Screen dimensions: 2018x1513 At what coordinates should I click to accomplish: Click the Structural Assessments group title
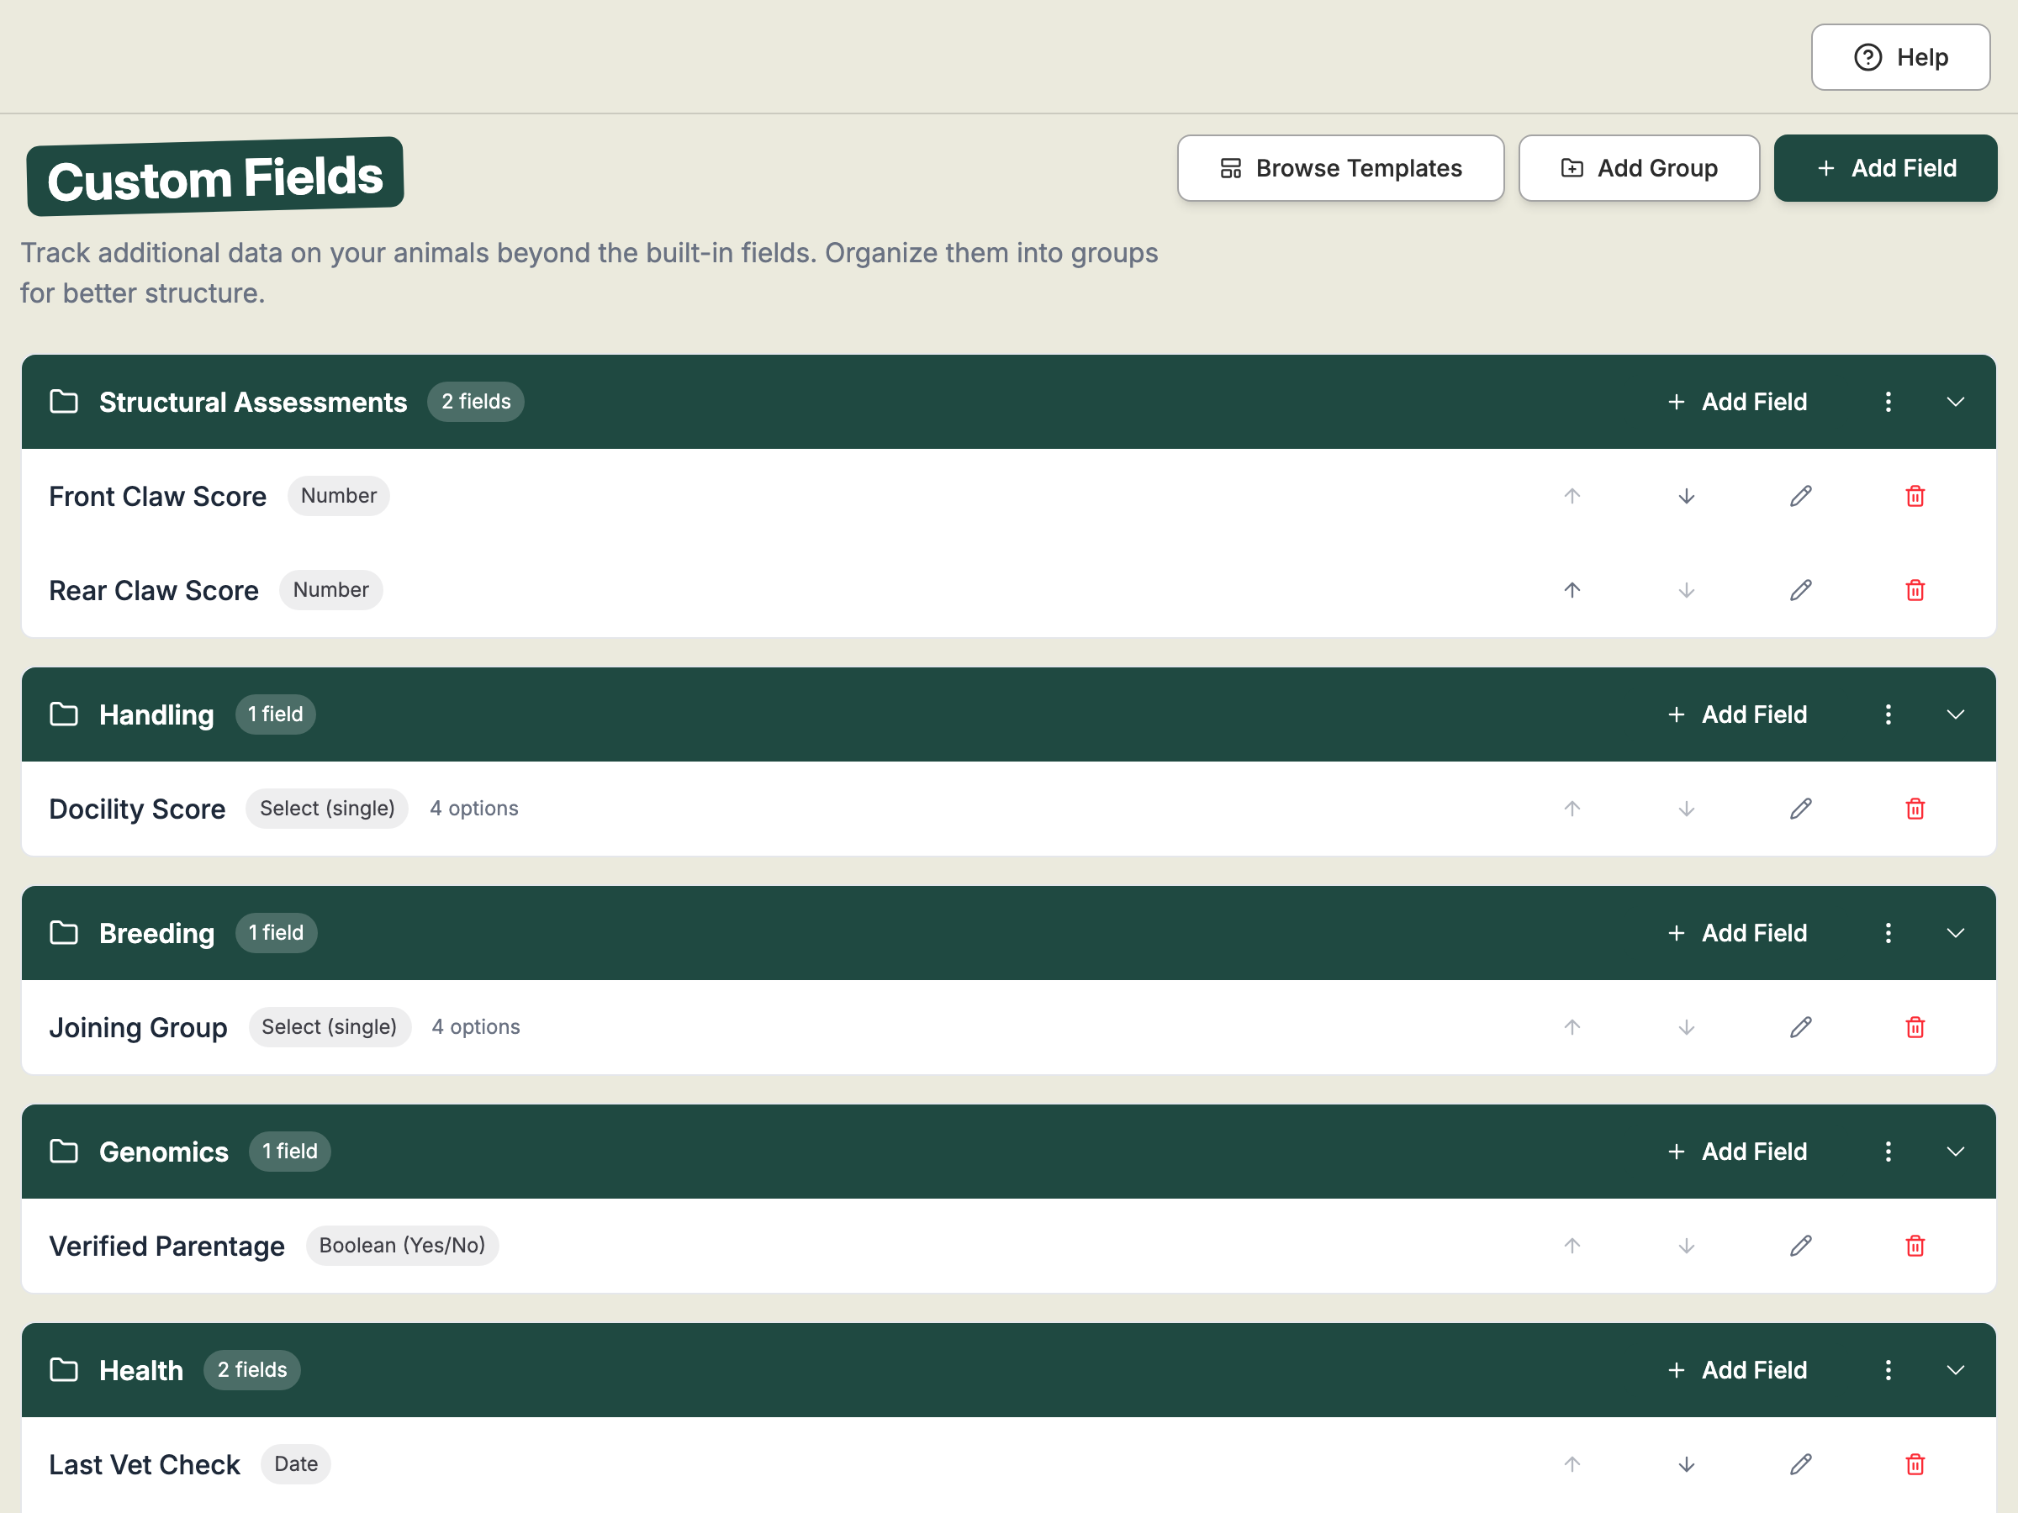[x=253, y=402]
